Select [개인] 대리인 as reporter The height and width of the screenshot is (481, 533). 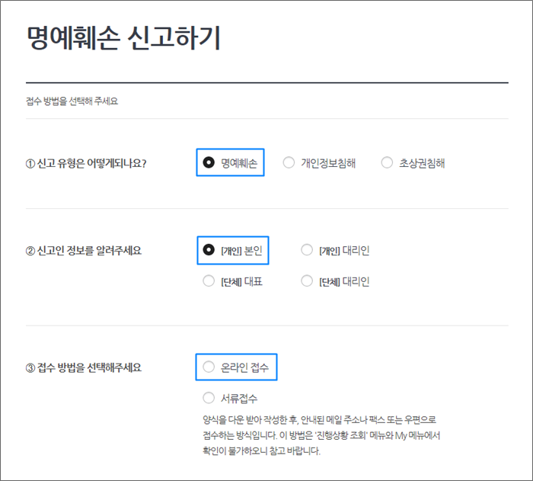[x=307, y=250]
